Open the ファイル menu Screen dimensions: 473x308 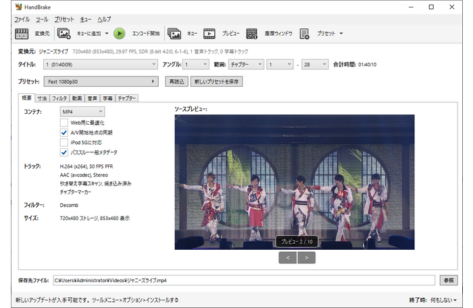tap(22, 20)
